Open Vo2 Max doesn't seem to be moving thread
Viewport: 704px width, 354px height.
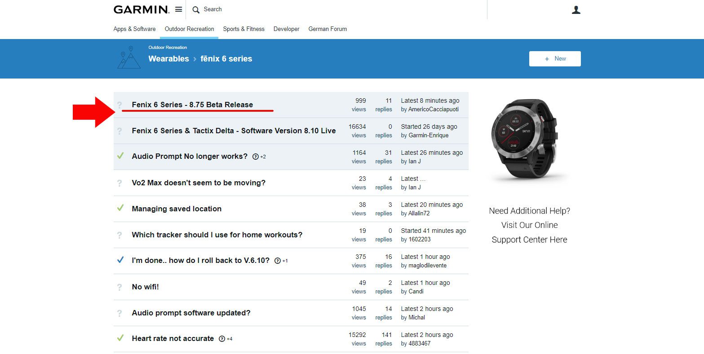point(199,183)
